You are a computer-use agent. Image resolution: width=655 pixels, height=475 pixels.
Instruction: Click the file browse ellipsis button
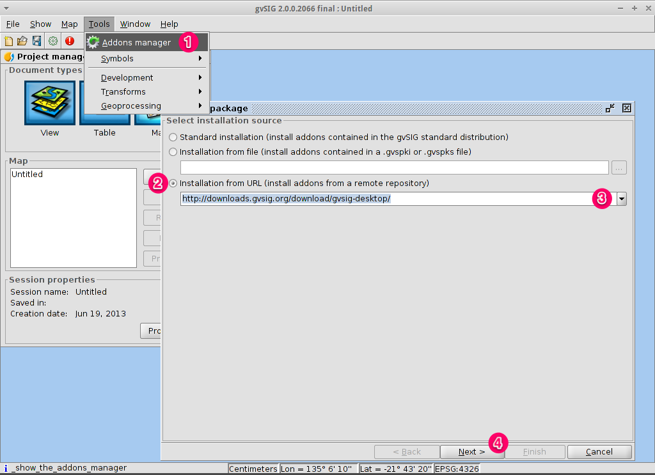(619, 167)
